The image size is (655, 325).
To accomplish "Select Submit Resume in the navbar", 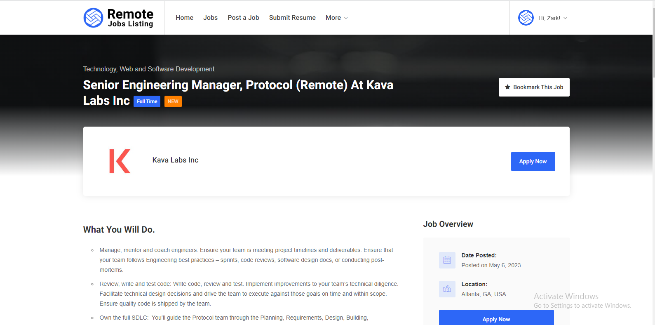I will tap(292, 18).
